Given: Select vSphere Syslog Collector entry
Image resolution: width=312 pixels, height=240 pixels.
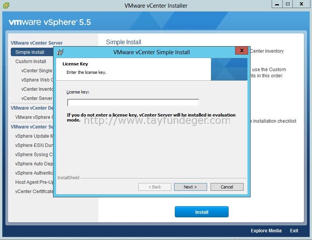Looking at the screenshot, I should (34, 155).
